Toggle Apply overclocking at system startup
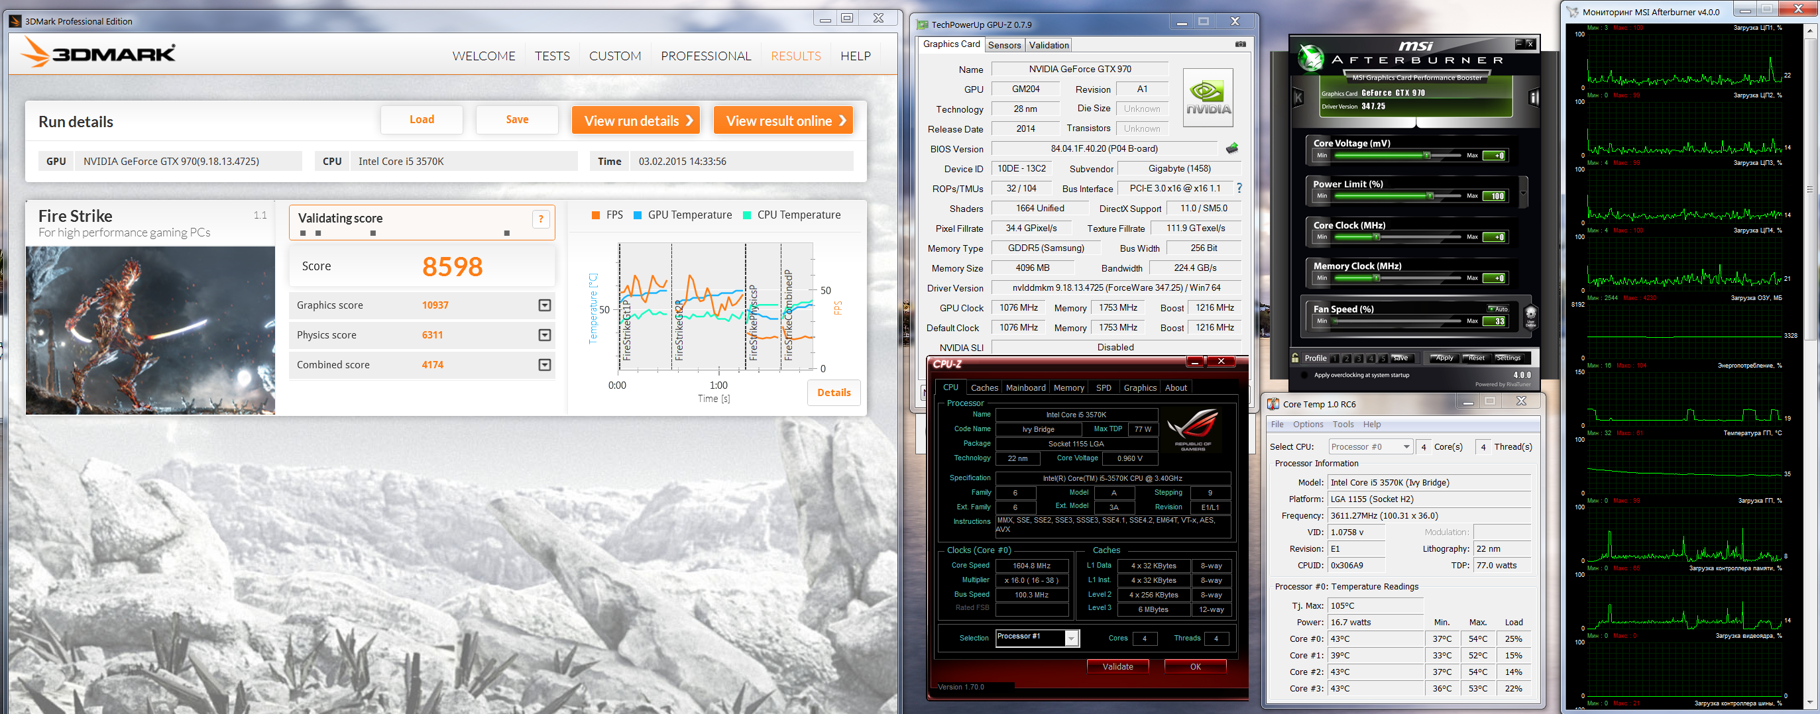 pyautogui.click(x=1304, y=375)
